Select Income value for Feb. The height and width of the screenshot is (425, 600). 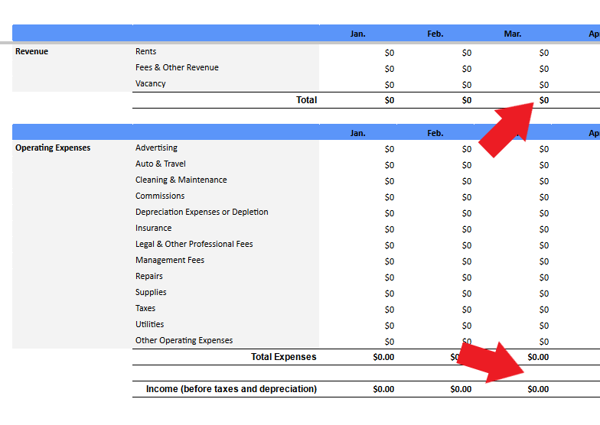click(x=461, y=390)
